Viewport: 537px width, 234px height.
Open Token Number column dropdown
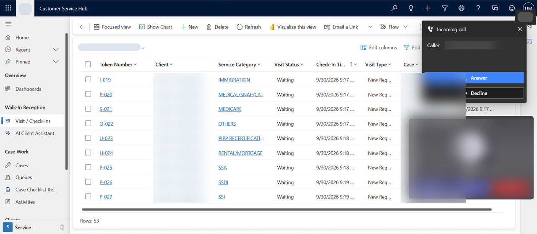point(135,65)
